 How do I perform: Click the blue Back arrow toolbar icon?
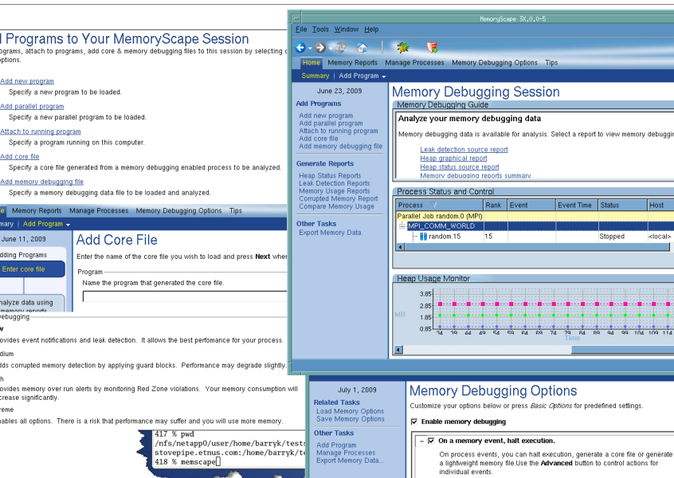point(301,48)
